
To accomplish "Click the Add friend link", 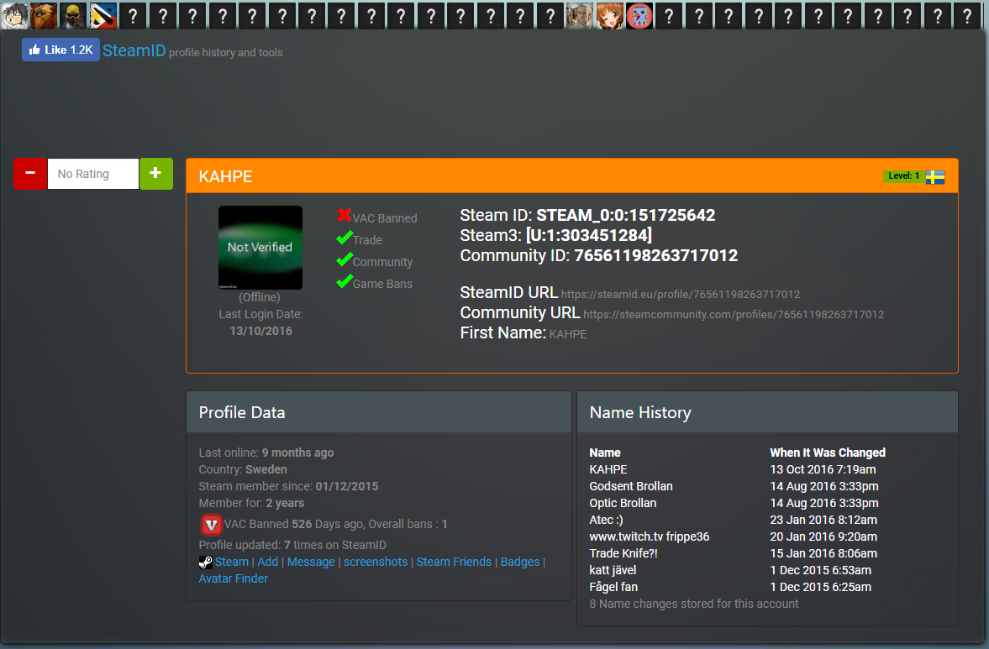I will click(267, 562).
